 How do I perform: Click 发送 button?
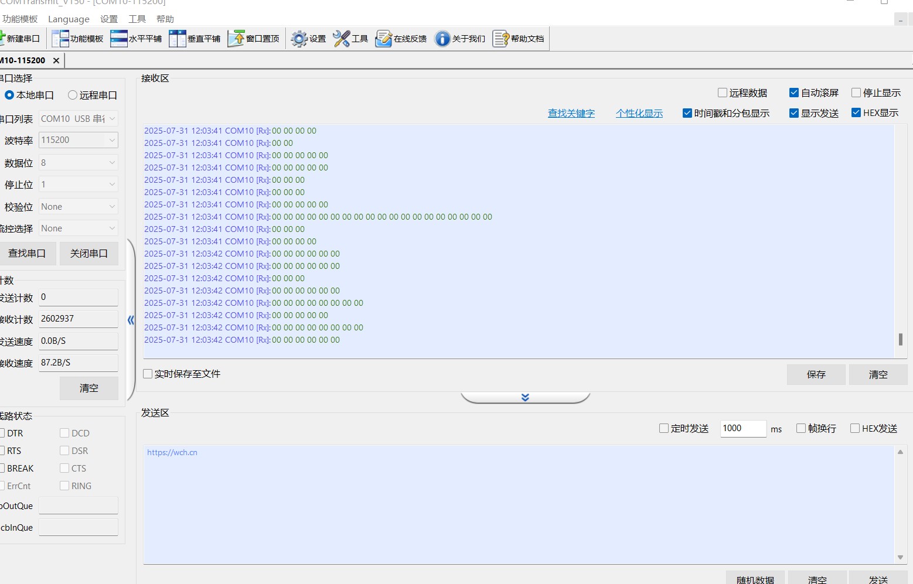878,578
